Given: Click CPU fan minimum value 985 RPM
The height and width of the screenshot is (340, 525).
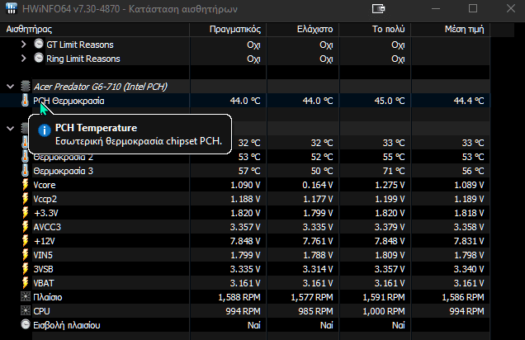Looking at the screenshot, I should pyautogui.click(x=315, y=311).
